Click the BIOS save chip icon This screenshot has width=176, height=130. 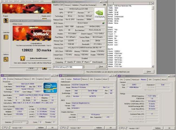[103, 23]
